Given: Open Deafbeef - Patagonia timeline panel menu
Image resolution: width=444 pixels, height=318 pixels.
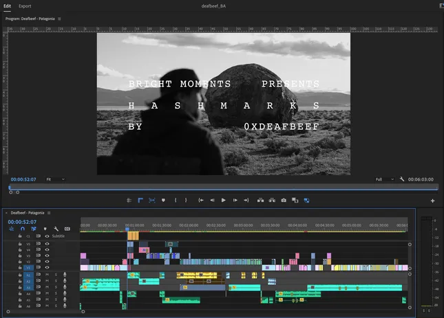Looking at the screenshot, I should pos(49,213).
